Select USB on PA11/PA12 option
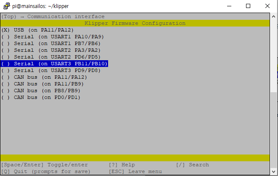Viewport: 278px width, 176px height. point(37,30)
